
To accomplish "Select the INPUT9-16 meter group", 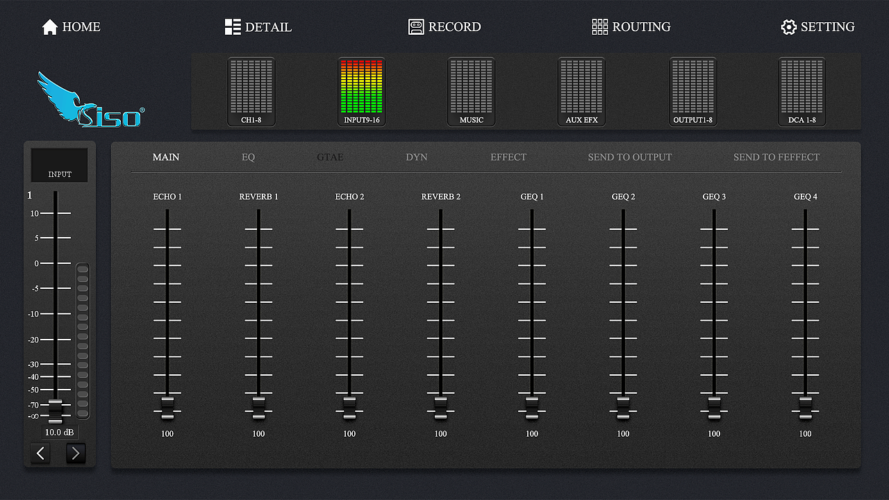I will (x=361, y=92).
